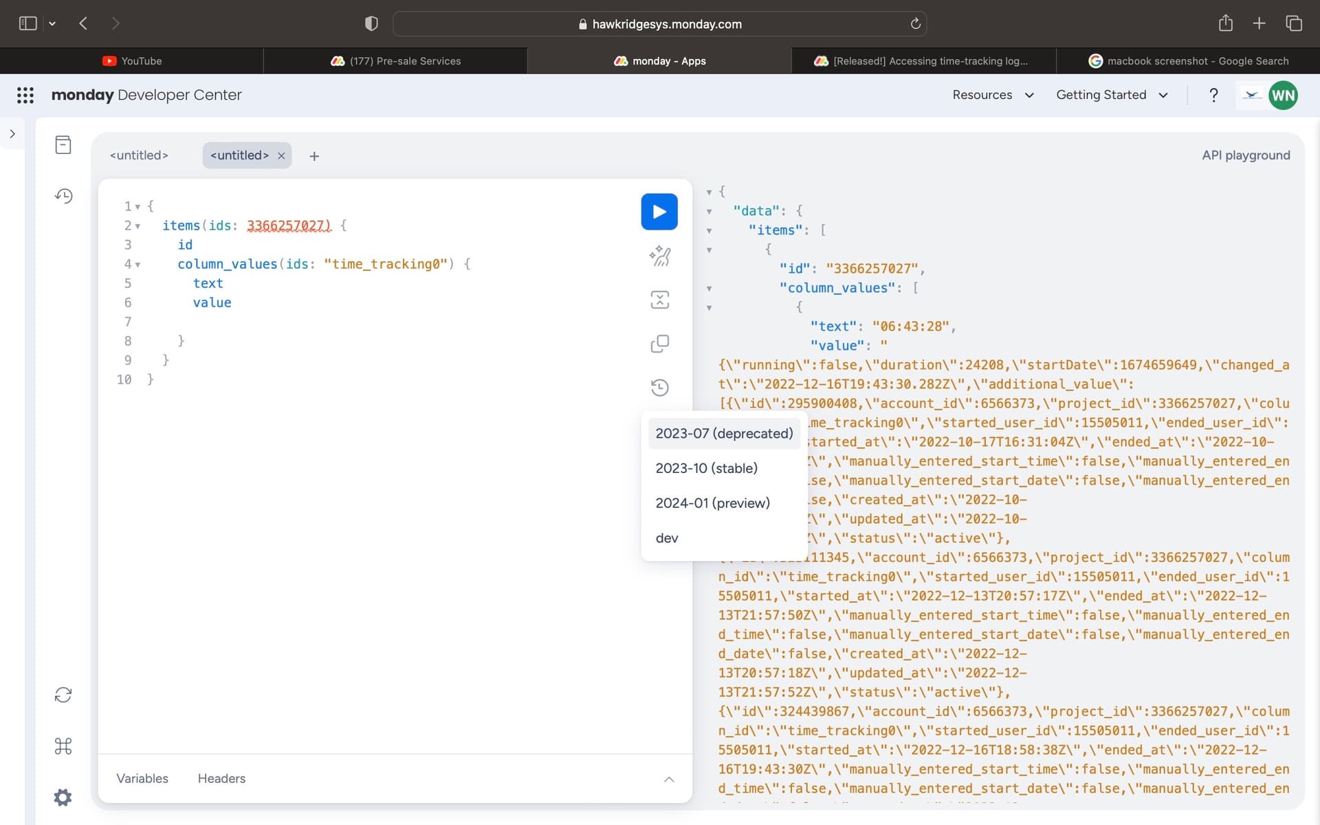
Task: Collapse the "data" node in response
Action: pyautogui.click(x=709, y=212)
